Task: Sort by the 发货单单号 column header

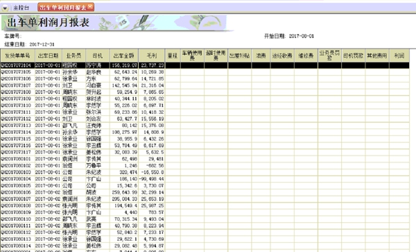Action: [17, 56]
